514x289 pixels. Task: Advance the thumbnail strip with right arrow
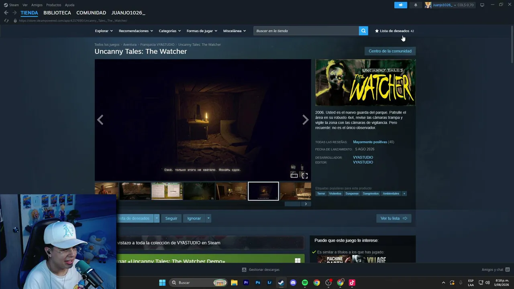pyautogui.click(x=306, y=204)
